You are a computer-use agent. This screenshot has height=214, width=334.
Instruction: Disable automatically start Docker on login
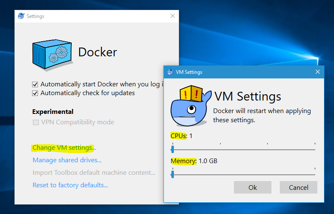[x=35, y=84]
